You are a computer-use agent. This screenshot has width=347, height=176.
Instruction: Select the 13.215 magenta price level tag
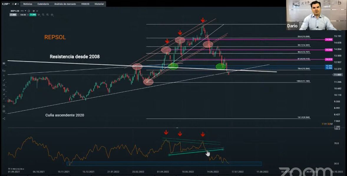[x=329, y=59]
